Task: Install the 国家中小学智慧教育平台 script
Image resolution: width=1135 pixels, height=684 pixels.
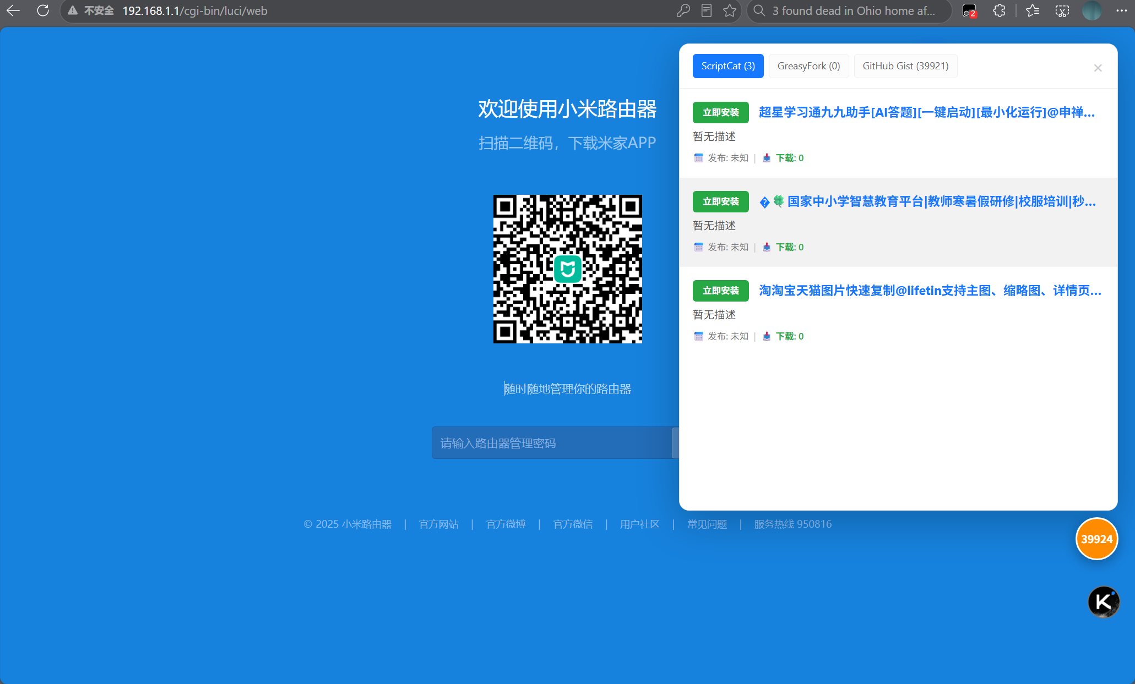Action: click(720, 201)
